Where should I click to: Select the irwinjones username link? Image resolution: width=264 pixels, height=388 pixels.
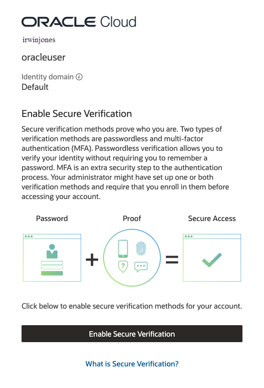pyautogui.click(x=38, y=40)
